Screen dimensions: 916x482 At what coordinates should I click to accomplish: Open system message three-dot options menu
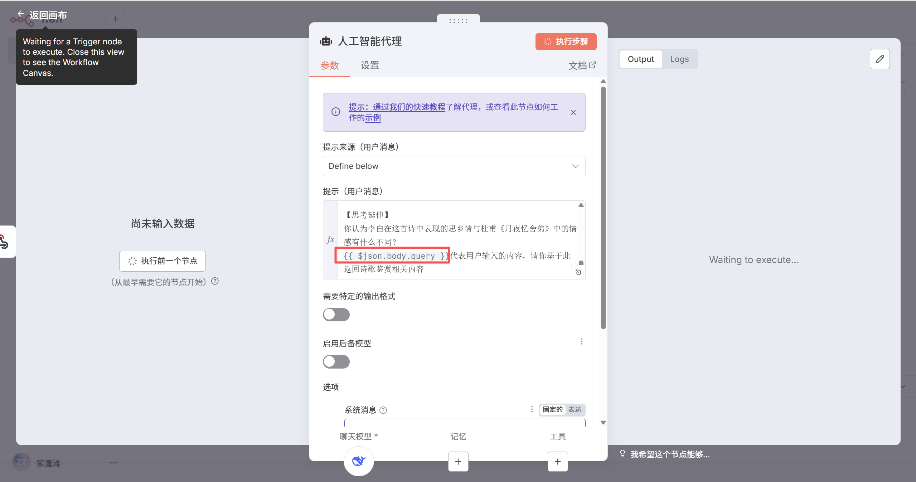532,409
